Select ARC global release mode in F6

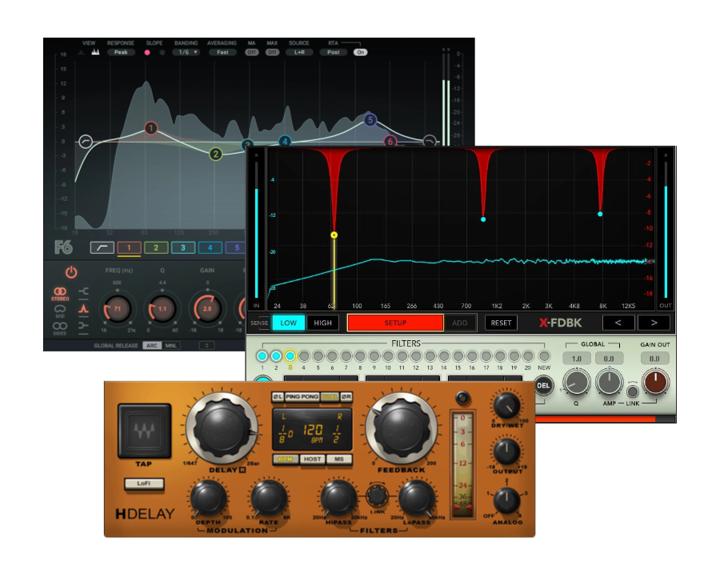coord(152,346)
